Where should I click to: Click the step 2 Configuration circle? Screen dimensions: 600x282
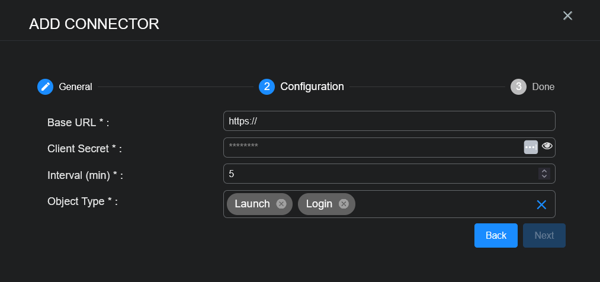tap(267, 86)
